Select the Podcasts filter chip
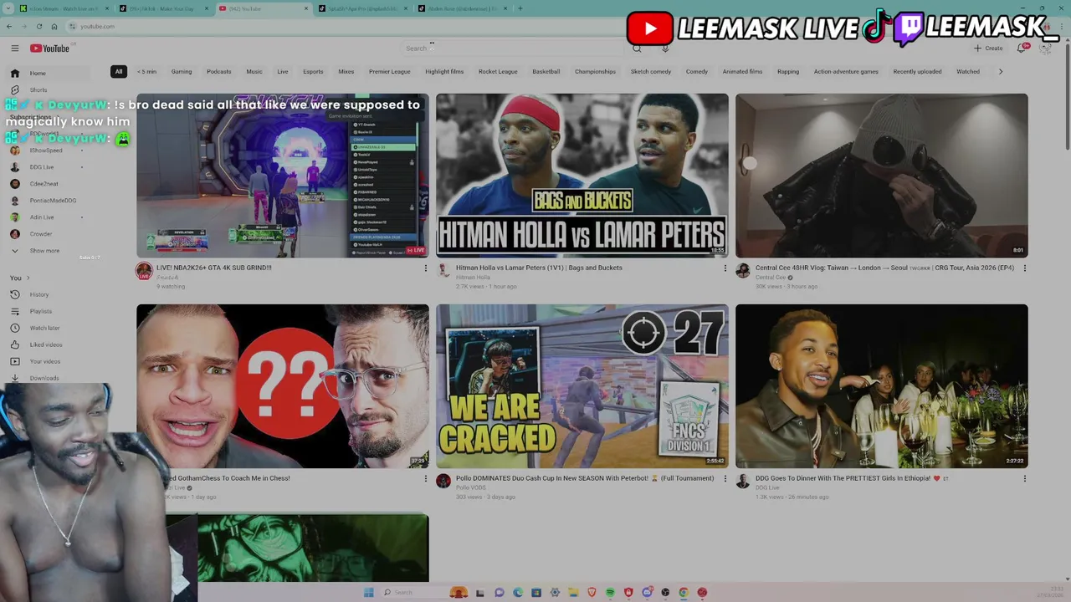 [x=219, y=71]
